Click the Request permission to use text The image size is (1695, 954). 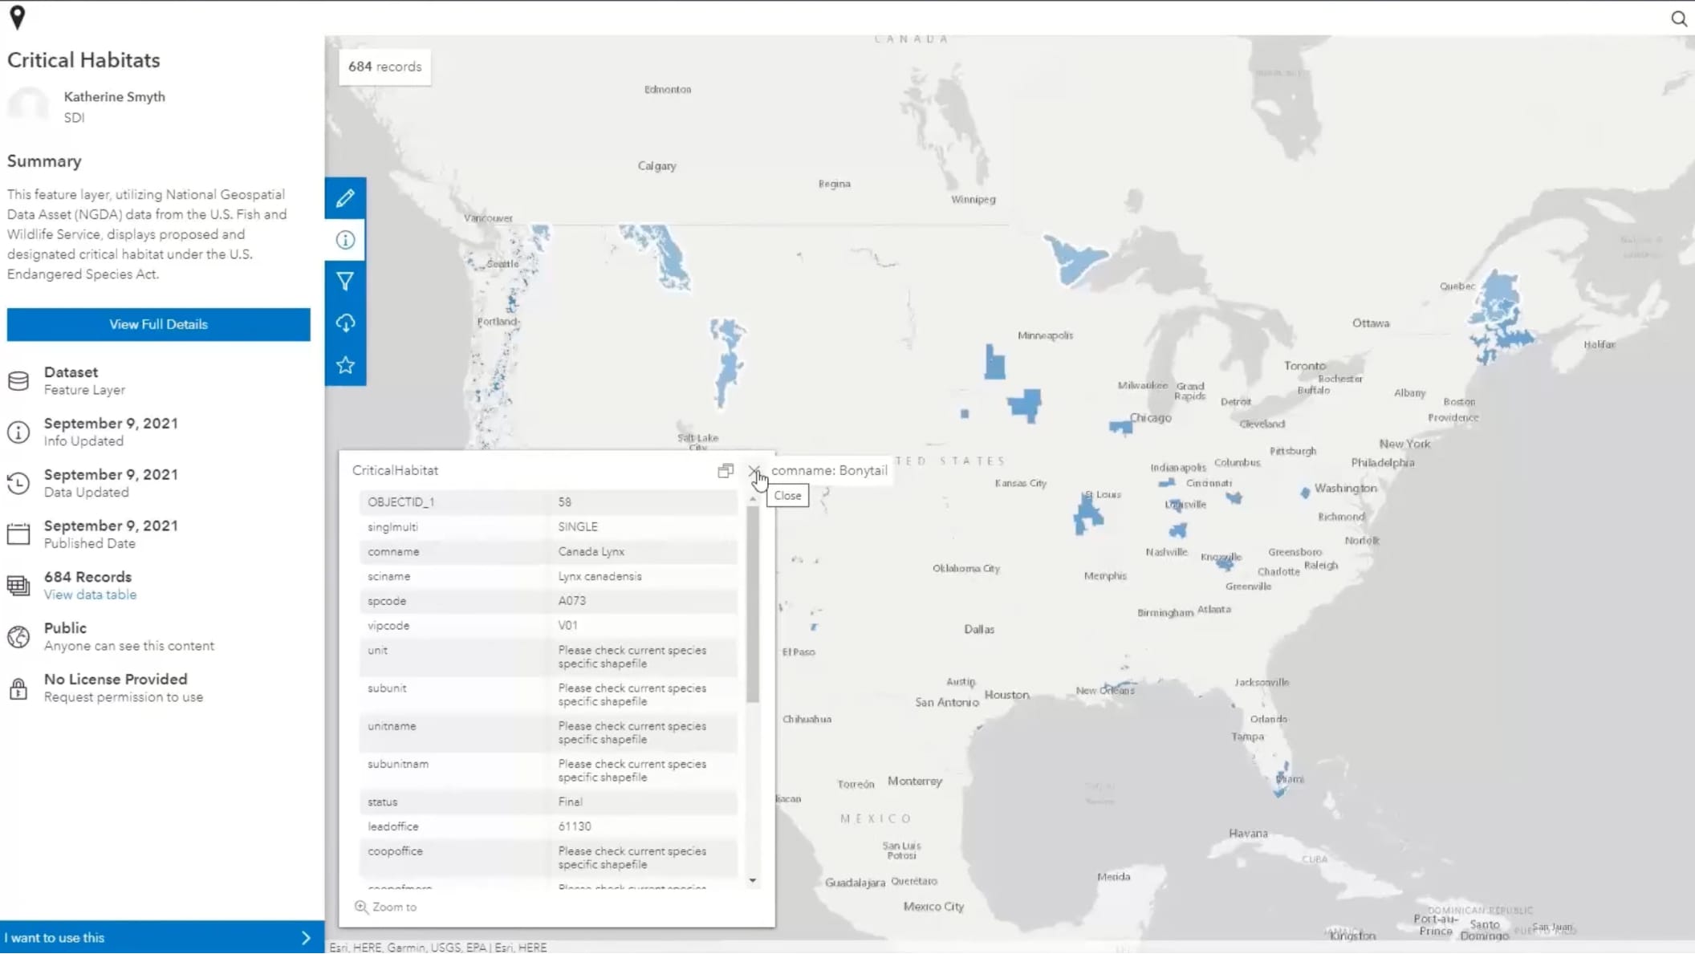tap(123, 697)
